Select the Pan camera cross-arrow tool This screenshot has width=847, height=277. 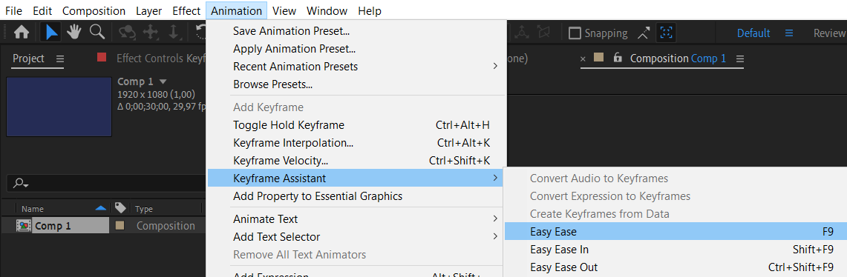click(x=150, y=33)
